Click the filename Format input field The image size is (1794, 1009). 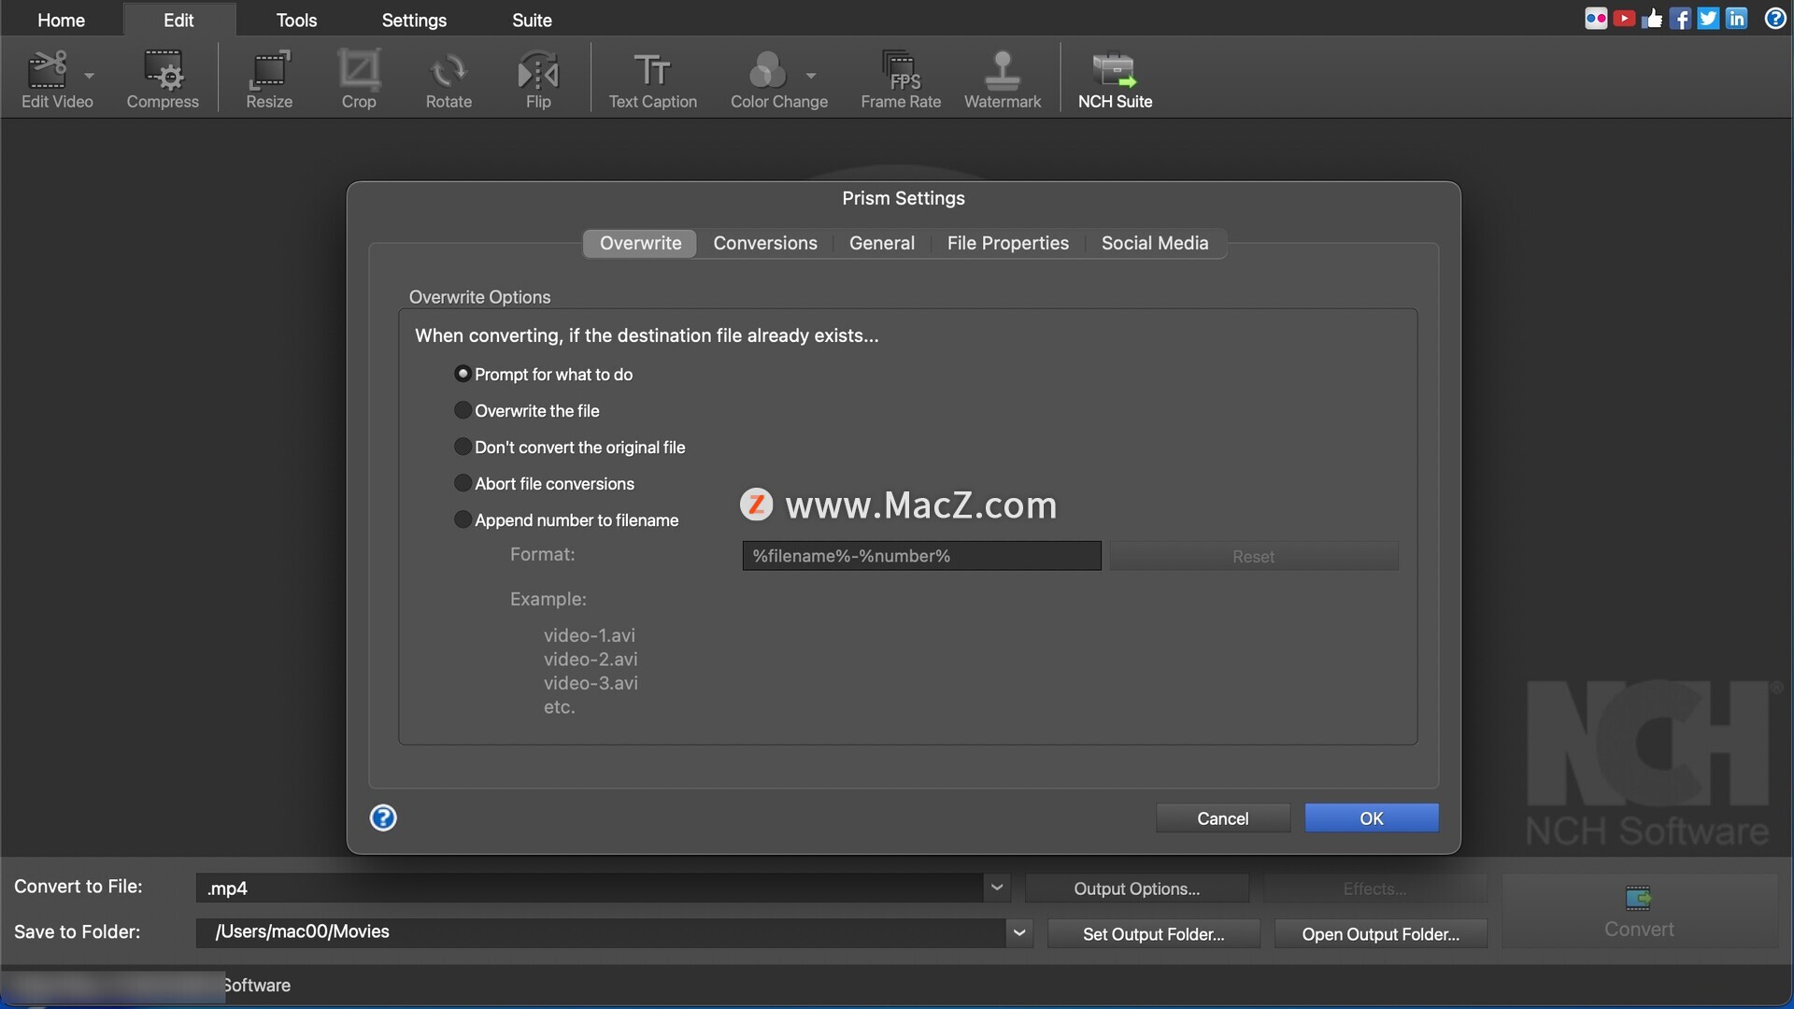coord(921,556)
